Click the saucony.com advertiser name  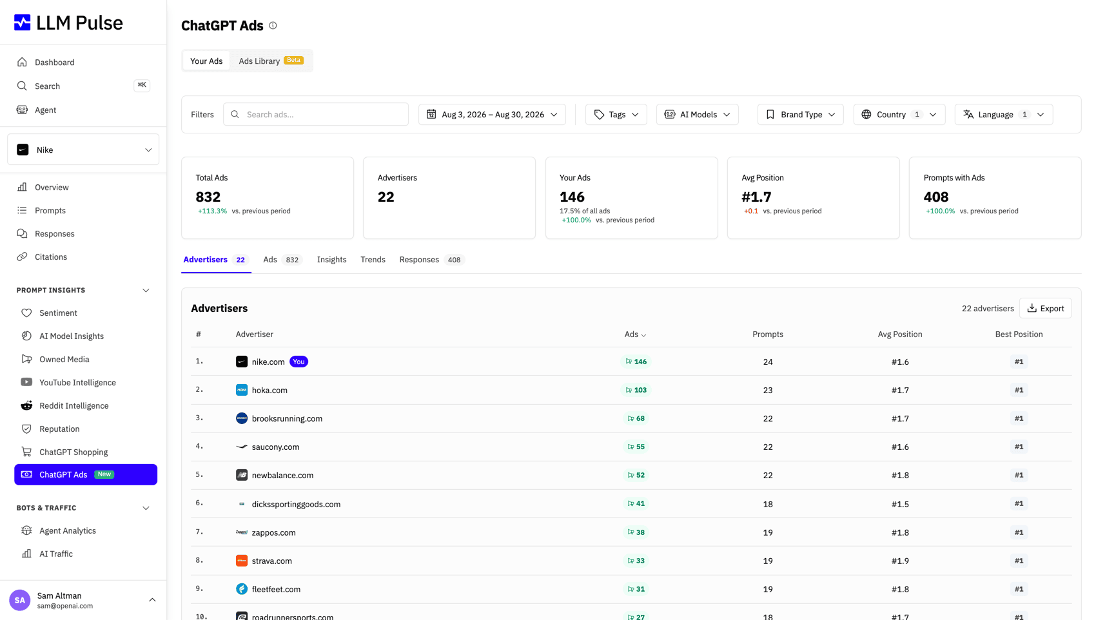point(276,447)
